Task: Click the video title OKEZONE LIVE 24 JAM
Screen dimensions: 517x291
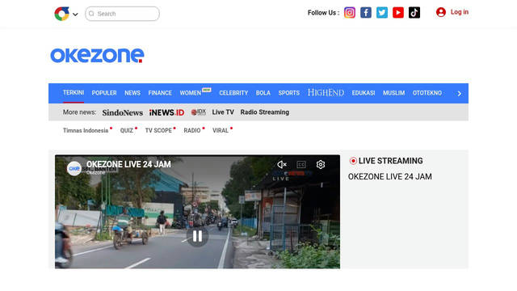Action: pos(128,164)
